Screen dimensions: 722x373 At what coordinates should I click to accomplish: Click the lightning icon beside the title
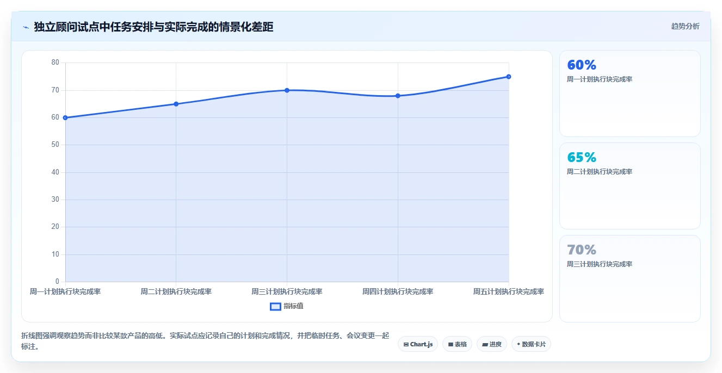click(x=26, y=27)
